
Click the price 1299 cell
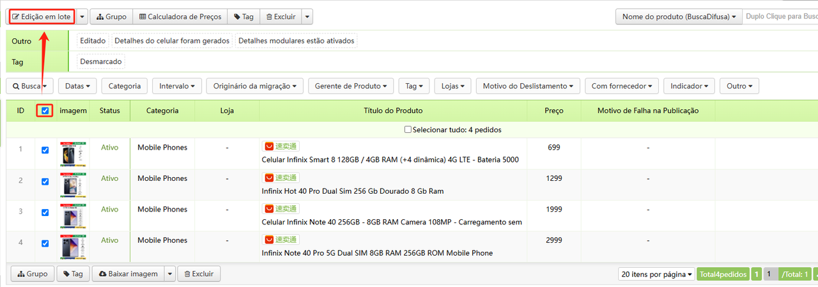point(554,179)
